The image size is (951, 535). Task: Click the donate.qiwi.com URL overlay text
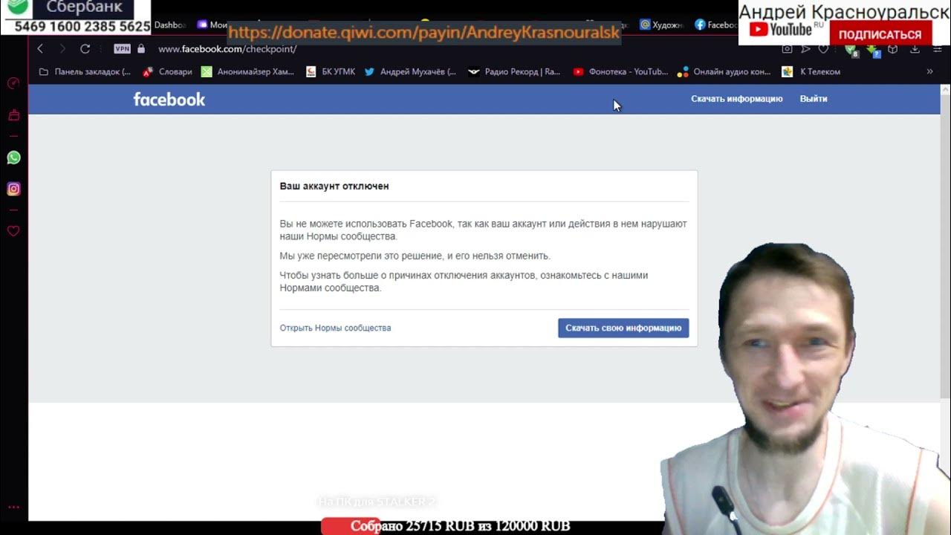423,33
